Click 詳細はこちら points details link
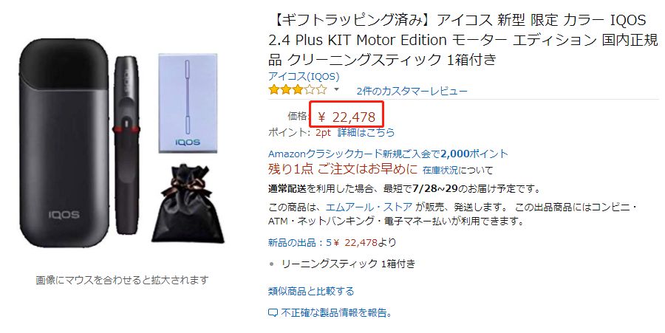Viewport: 665px width, 333px height. pyautogui.click(x=366, y=133)
